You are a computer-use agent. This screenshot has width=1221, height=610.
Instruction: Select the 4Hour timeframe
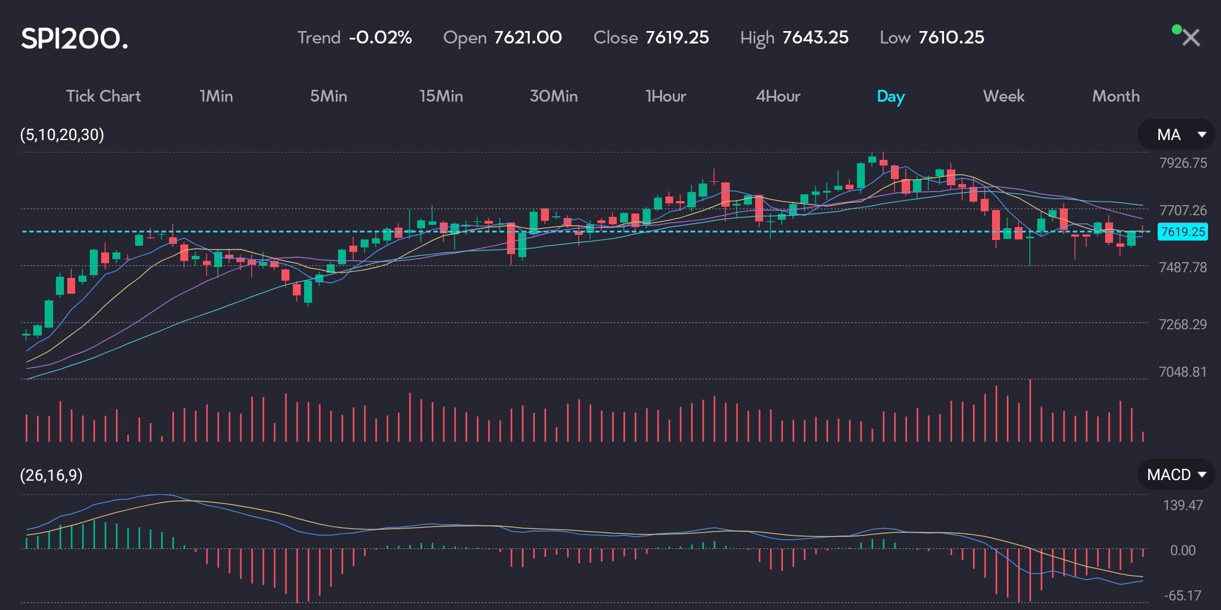point(778,96)
